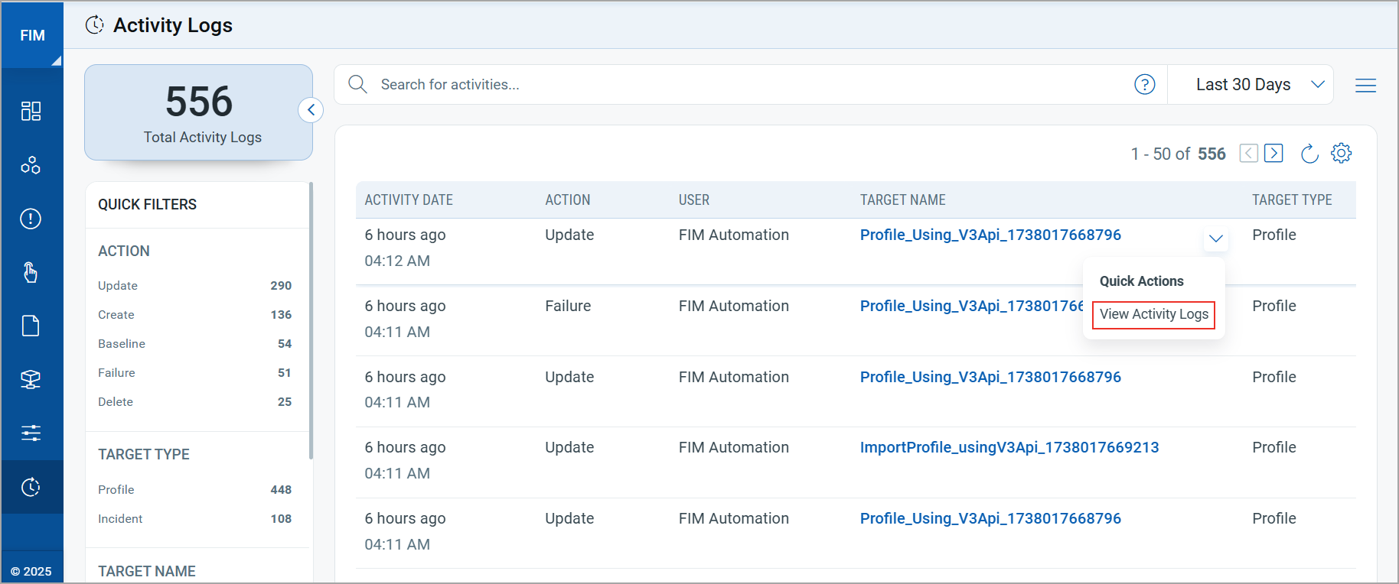Open the Incidents alert icon in sidebar

tap(31, 219)
